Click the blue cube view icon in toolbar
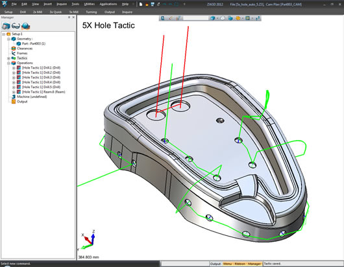 [212, 18]
